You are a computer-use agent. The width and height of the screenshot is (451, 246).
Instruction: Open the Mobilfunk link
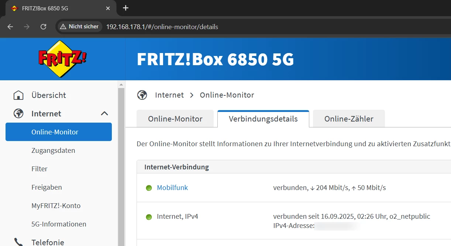tap(172, 188)
